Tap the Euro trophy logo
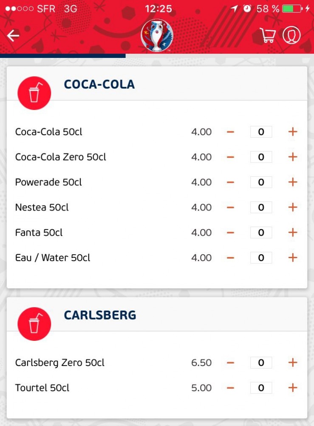Viewport: 314px width, 426px height. pyautogui.click(x=157, y=35)
